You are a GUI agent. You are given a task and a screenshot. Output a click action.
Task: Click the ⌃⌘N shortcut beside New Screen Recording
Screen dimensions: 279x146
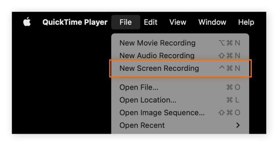[x=229, y=68]
